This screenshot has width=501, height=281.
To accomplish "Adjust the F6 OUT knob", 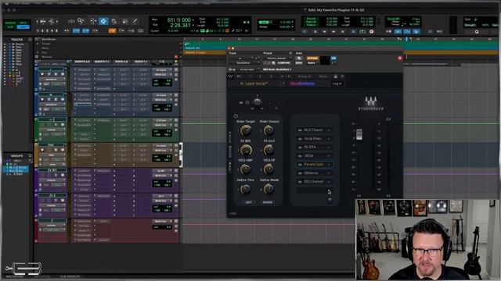I will 269,149.
